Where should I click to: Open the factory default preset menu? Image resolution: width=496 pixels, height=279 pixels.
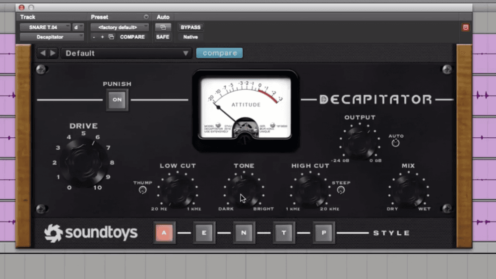pos(120,27)
